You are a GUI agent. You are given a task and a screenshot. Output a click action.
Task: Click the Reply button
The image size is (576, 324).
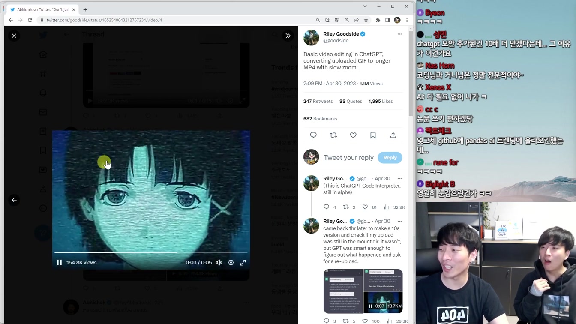click(x=390, y=158)
